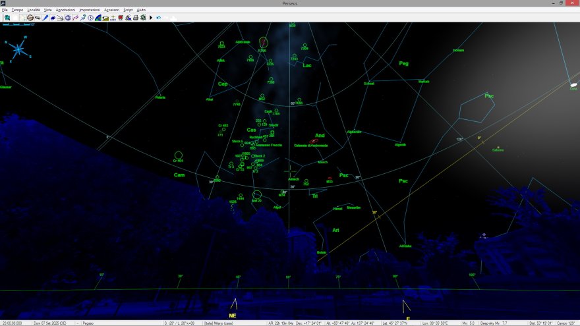Click the planet globe toolbar icon
580x326 pixels.
[x=30, y=18]
